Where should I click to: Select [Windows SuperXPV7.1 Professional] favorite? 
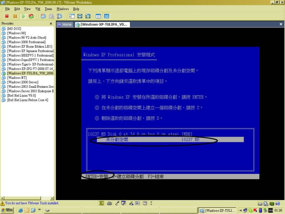pos(31,60)
